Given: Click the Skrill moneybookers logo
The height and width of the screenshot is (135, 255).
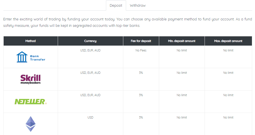Looking at the screenshot, I should [x=31, y=79].
